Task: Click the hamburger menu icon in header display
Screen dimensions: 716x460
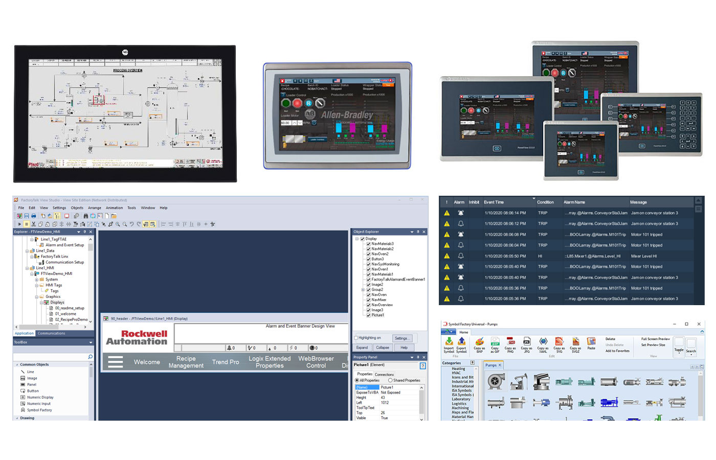Action: [115, 362]
